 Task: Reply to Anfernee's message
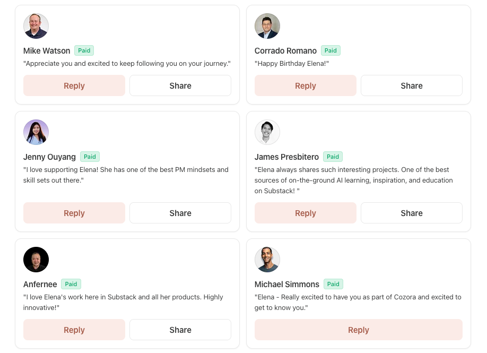(x=74, y=330)
